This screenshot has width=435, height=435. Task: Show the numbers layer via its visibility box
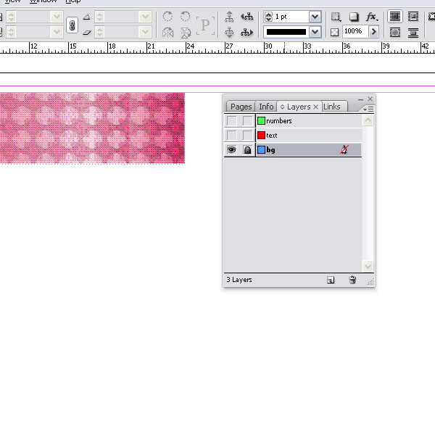point(232,120)
